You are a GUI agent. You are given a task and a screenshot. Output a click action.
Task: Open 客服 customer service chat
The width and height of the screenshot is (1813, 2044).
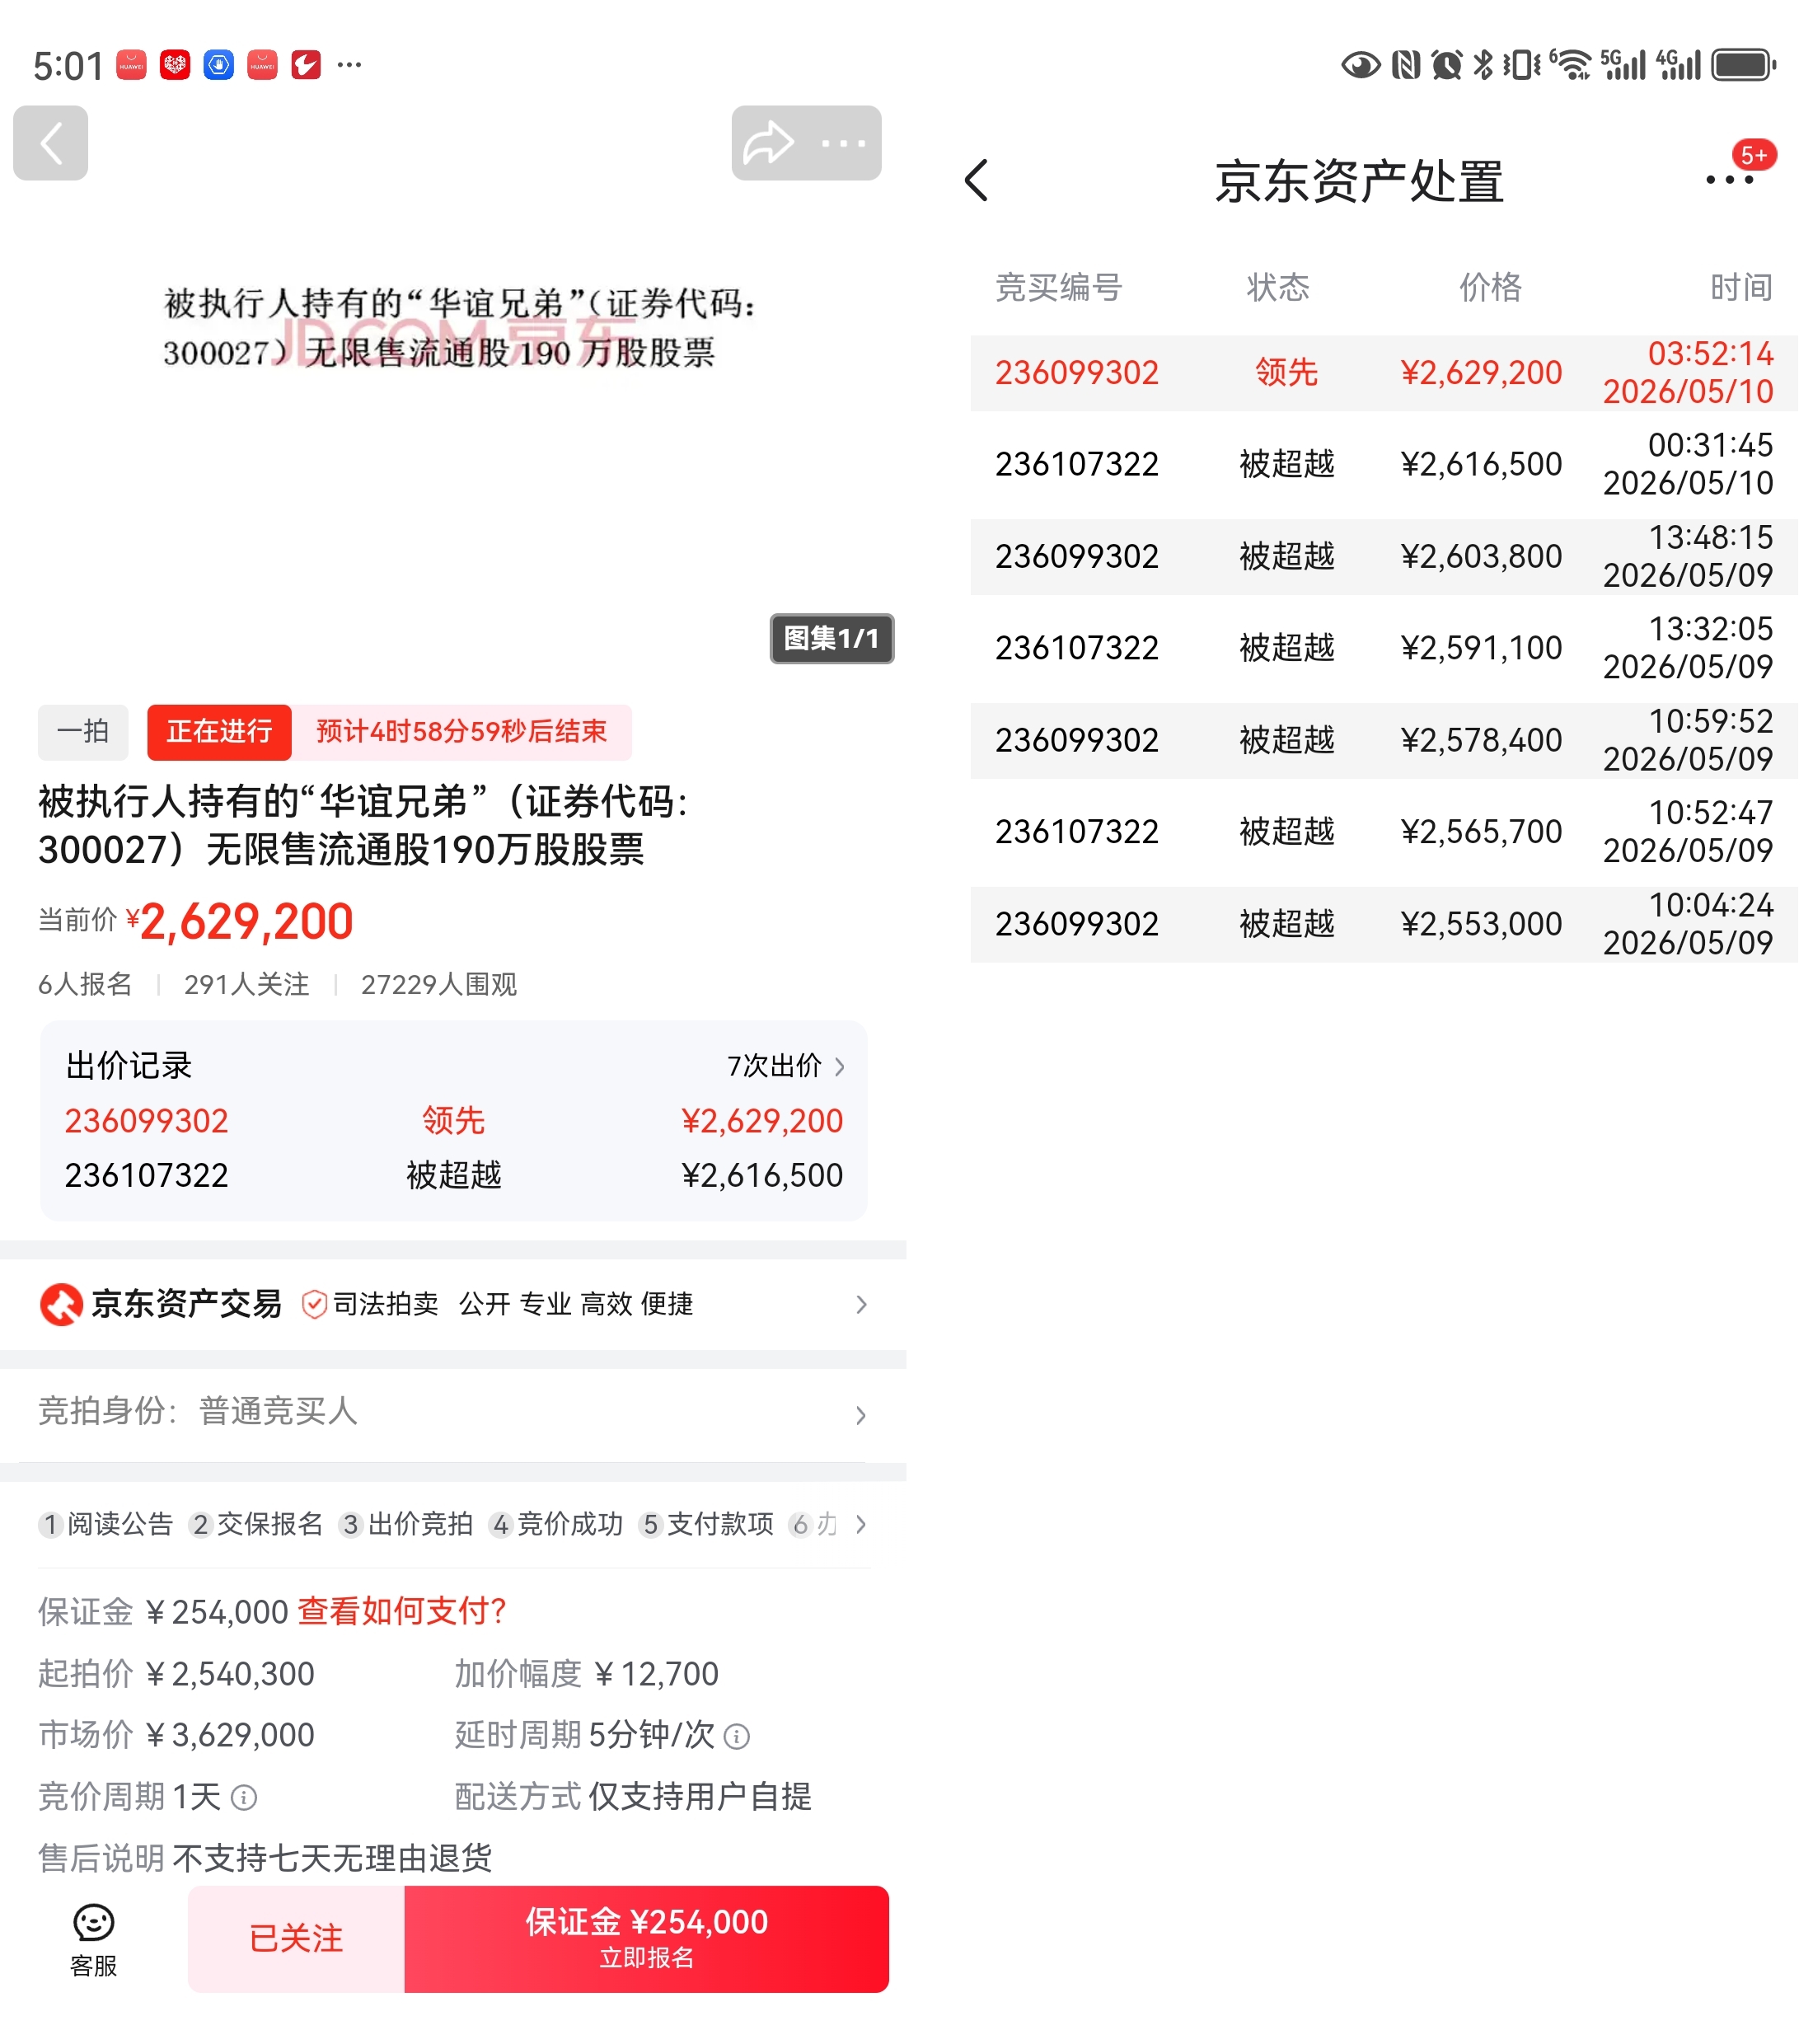tap(93, 1940)
